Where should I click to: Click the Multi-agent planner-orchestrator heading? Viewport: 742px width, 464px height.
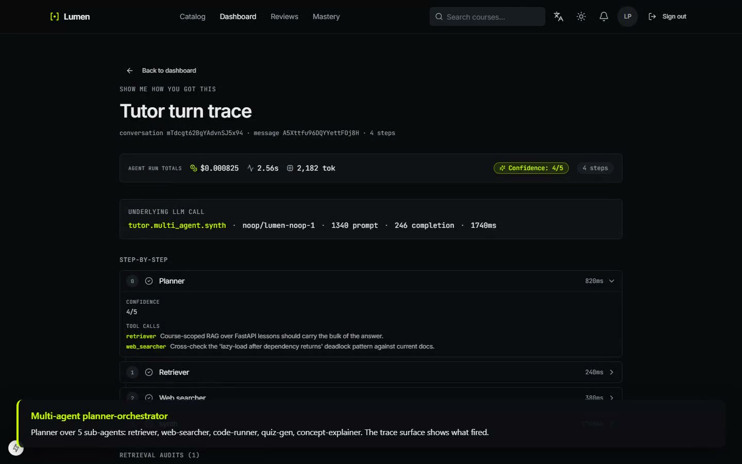click(x=99, y=416)
